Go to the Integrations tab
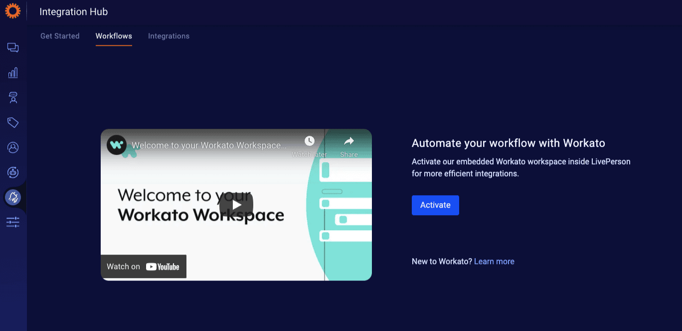This screenshot has height=331, width=682. click(169, 36)
